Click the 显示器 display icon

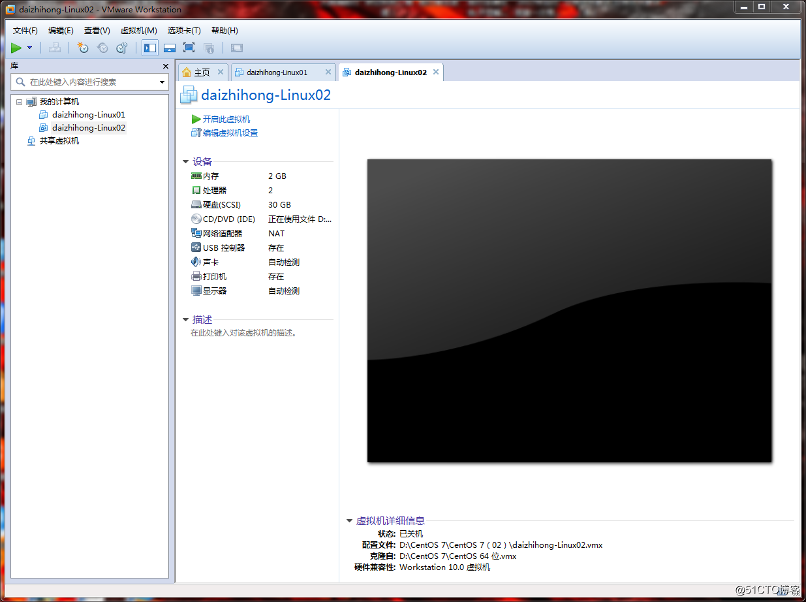[196, 291]
